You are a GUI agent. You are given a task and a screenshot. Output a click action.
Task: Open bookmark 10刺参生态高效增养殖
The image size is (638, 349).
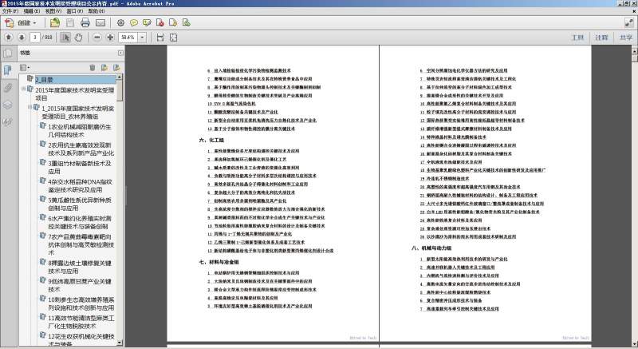click(x=81, y=303)
